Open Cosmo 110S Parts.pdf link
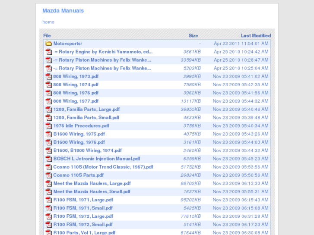The width and height of the screenshot is (314, 235). point(79,175)
